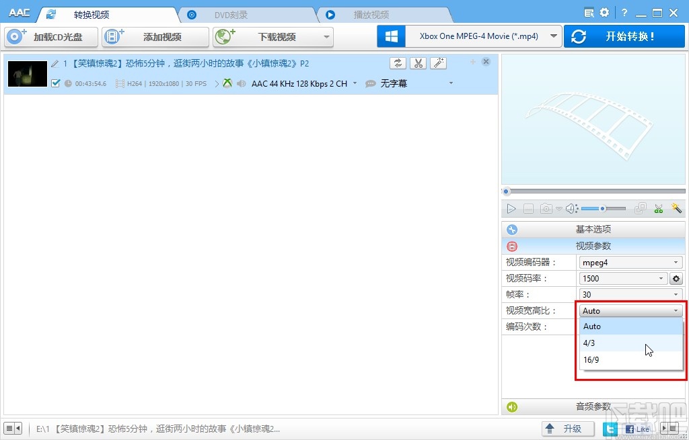Click the scissors clip icon on video item
Viewport: 689px width, 440px height.
[418, 63]
